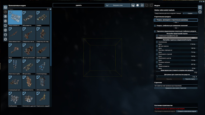This screenshot has width=205, height=115.
Task: Click Назначить или нанять Строителя
Action: [176, 88]
